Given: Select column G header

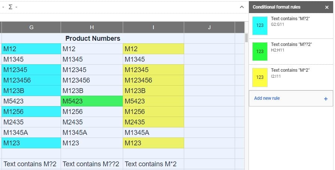Looking at the screenshot, I should pos(31,27).
